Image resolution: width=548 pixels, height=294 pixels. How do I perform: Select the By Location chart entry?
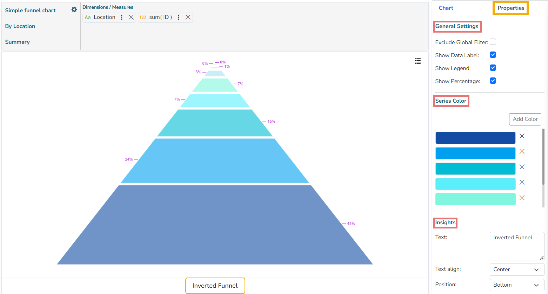tap(20, 26)
